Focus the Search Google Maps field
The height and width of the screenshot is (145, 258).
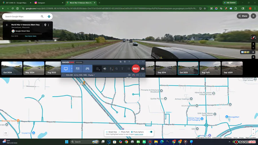point(22,16)
